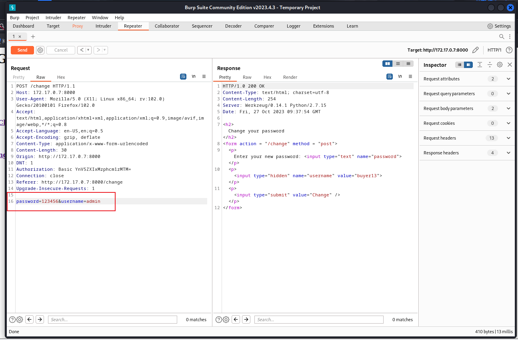The height and width of the screenshot is (340, 518).
Task: Switch to the Logger tab
Action: click(x=294, y=26)
